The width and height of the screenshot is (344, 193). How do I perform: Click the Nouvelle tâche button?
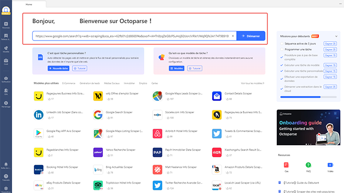tap(58, 69)
